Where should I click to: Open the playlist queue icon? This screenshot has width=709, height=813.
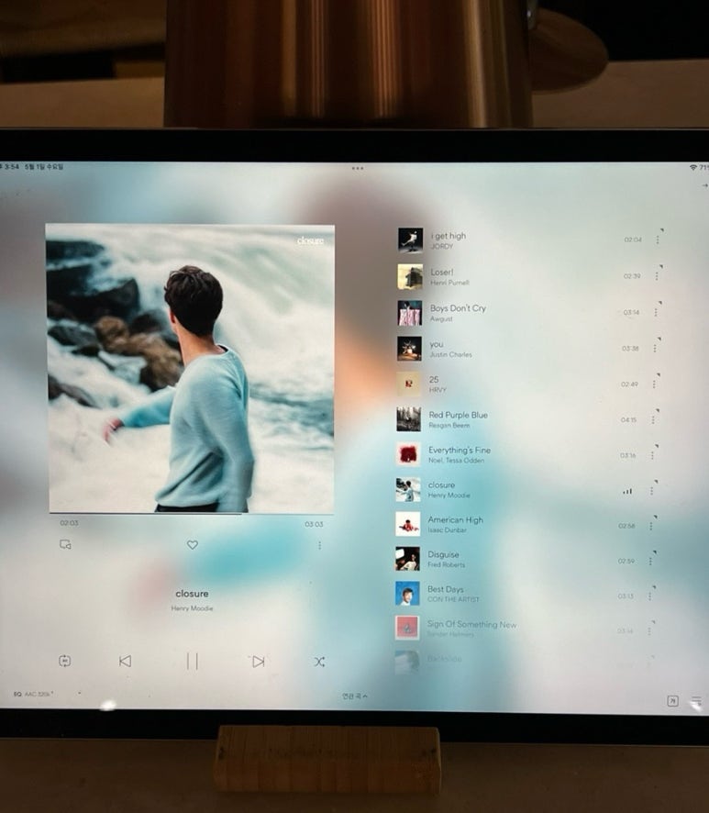tap(696, 702)
